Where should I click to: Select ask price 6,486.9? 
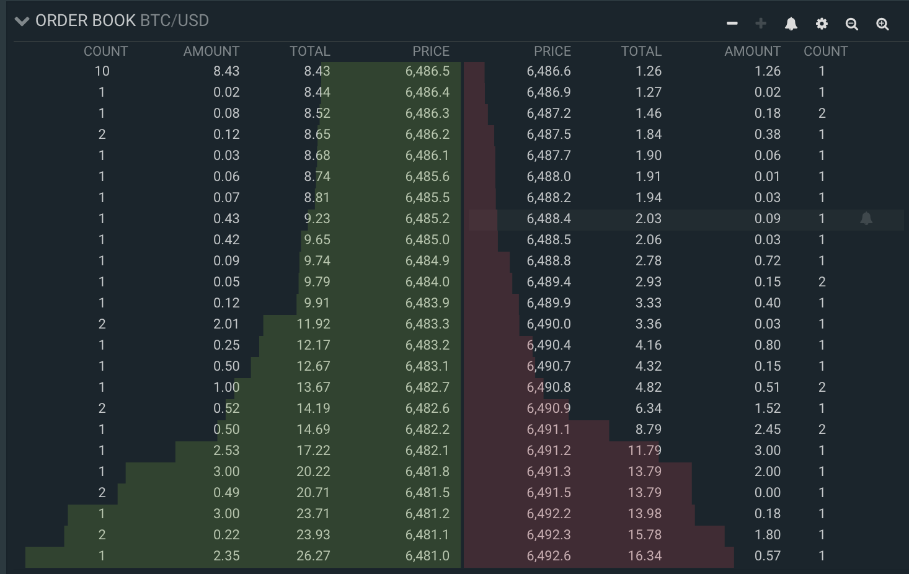[x=549, y=92]
